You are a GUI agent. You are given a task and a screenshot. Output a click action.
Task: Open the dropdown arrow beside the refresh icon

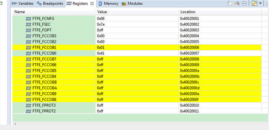point(260,3)
